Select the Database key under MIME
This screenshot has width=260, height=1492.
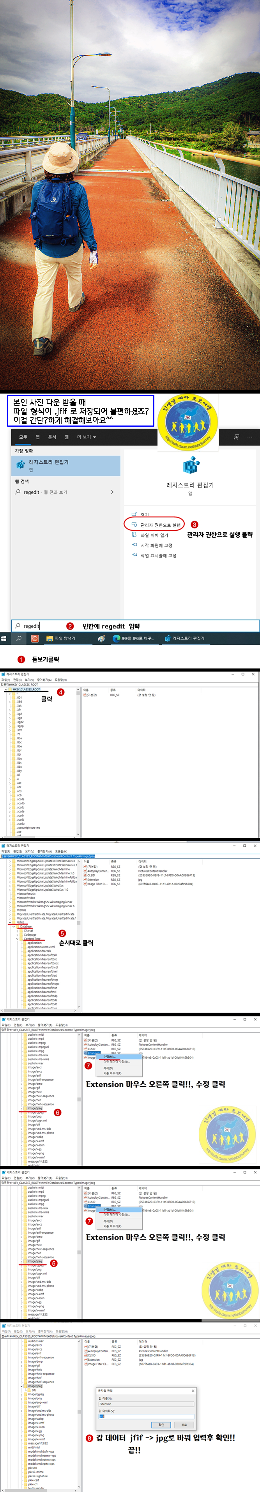tap(26, 926)
